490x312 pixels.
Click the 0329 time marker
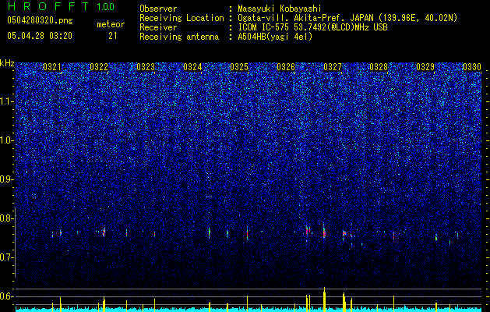(x=425, y=67)
